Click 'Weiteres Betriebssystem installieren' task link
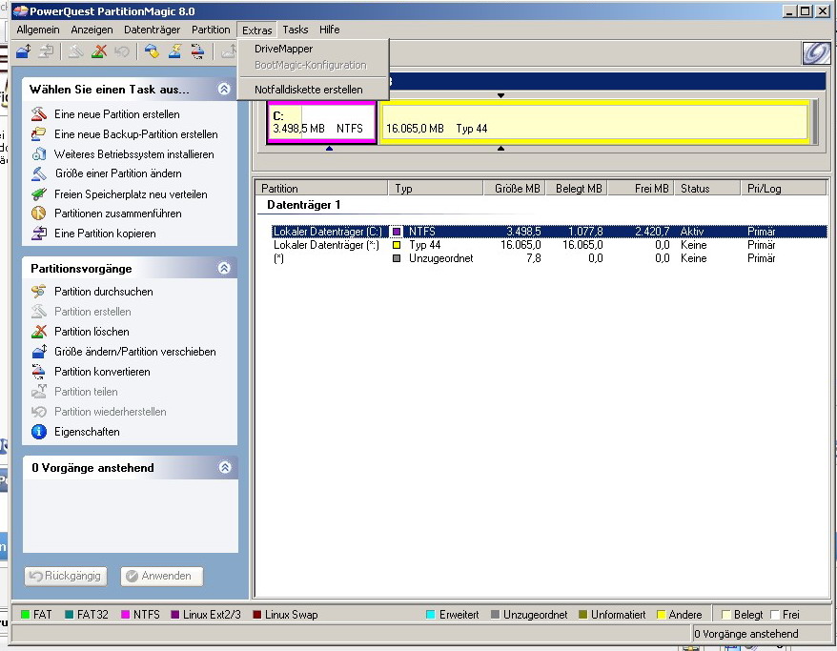 [x=134, y=154]
